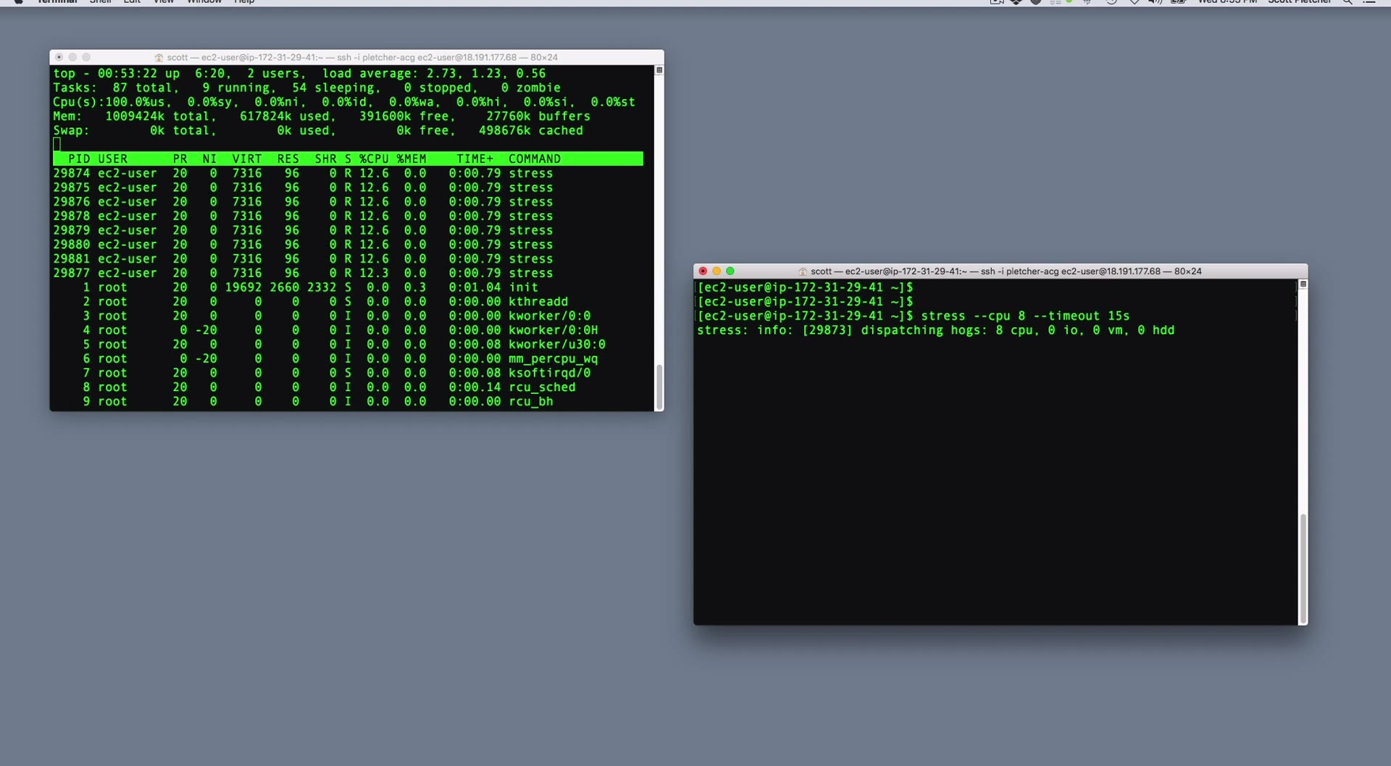Click the home folder icon in the right terminal title
Viewport: 1391px width, 766px height.
[803, 272]
